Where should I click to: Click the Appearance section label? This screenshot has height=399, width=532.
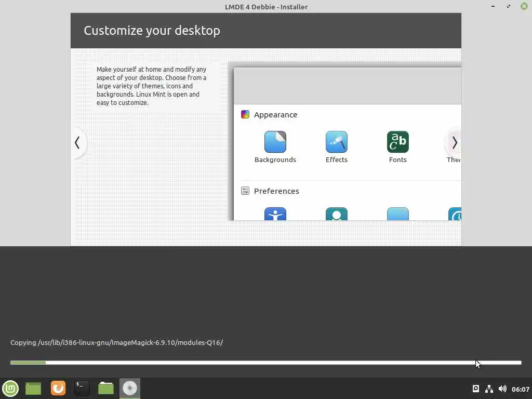(275, 115)
